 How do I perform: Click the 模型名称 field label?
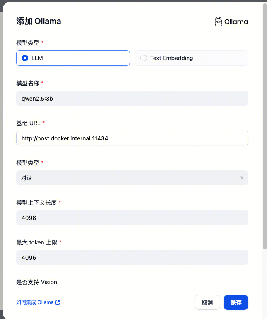pos(28,83)
